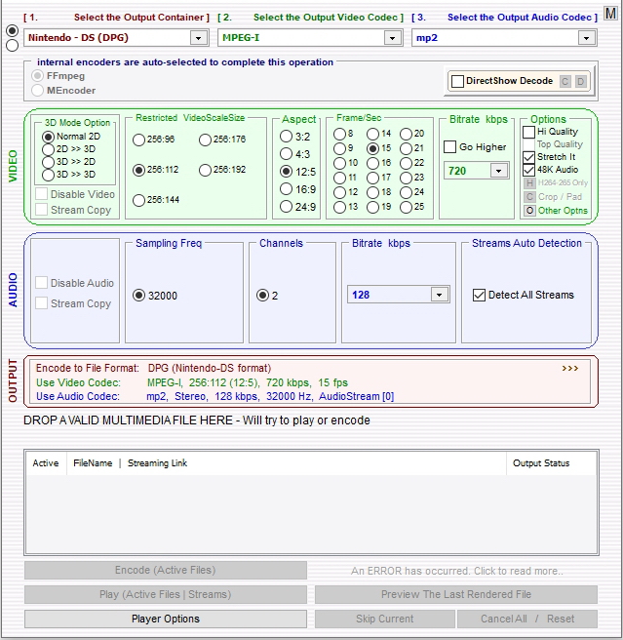Viewport: 623px width, 640px height.
Task: Choose 256:192 video scale size
Action: 205,170
